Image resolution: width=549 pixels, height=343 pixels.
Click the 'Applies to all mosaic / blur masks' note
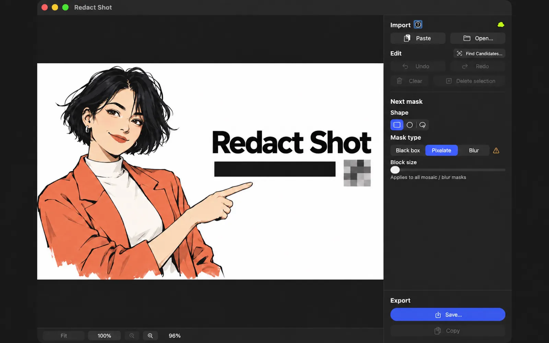428,177
